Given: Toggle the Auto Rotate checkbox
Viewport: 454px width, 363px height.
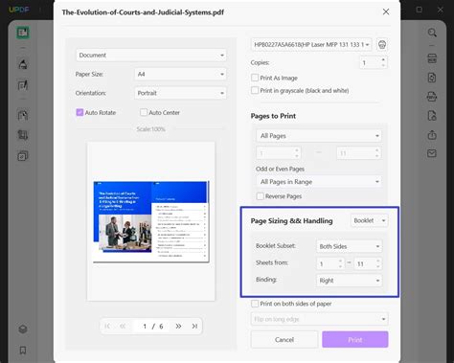Looking at the screenshot, I should 79,112.
